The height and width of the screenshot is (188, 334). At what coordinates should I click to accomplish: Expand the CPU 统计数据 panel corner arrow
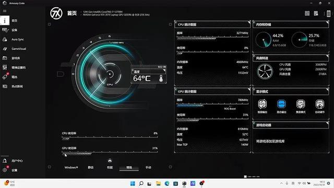[249, 22]
